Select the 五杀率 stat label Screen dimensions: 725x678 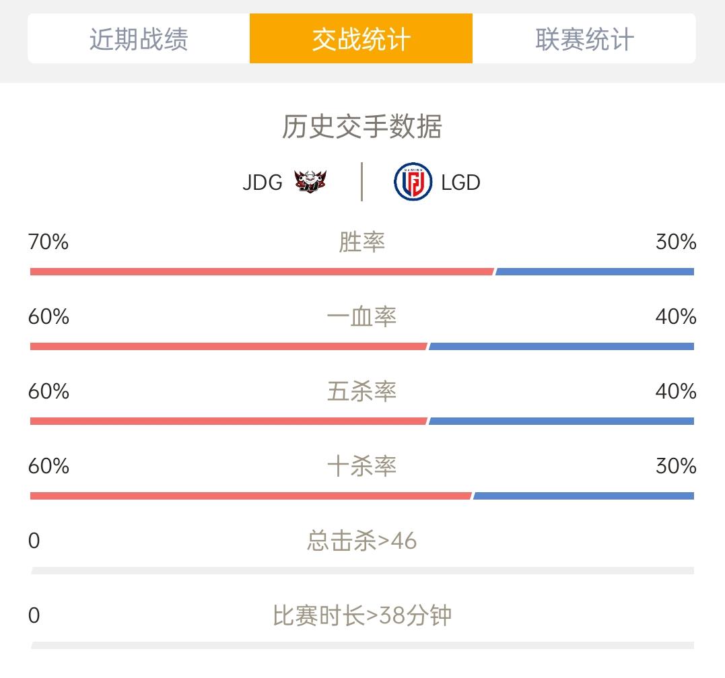click(362, 391)
